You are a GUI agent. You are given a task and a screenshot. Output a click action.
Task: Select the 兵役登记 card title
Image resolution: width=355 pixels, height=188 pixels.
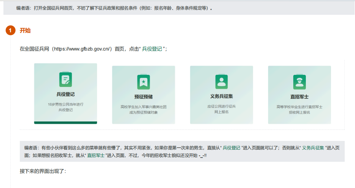[x=66, y=94]
